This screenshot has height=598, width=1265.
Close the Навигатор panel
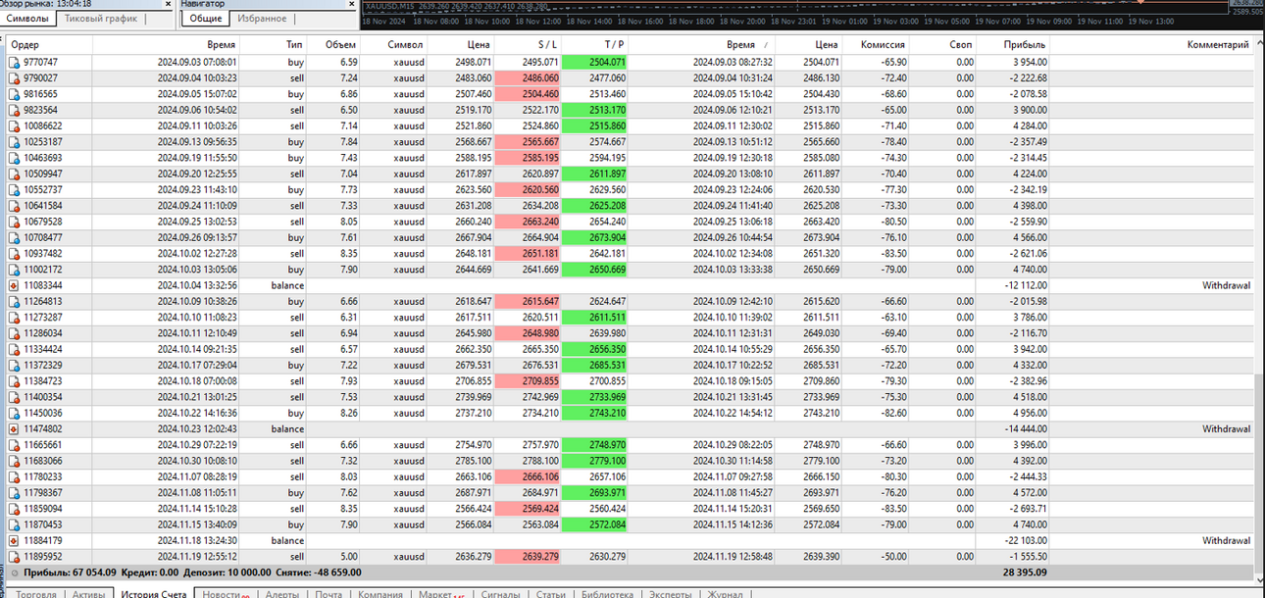[x=352, y=4]
